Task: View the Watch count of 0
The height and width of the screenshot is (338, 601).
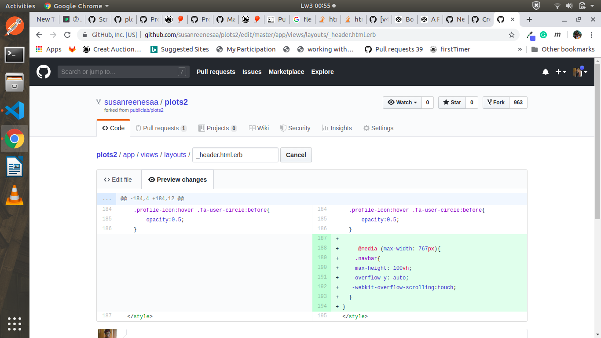Action: (427, 103)
